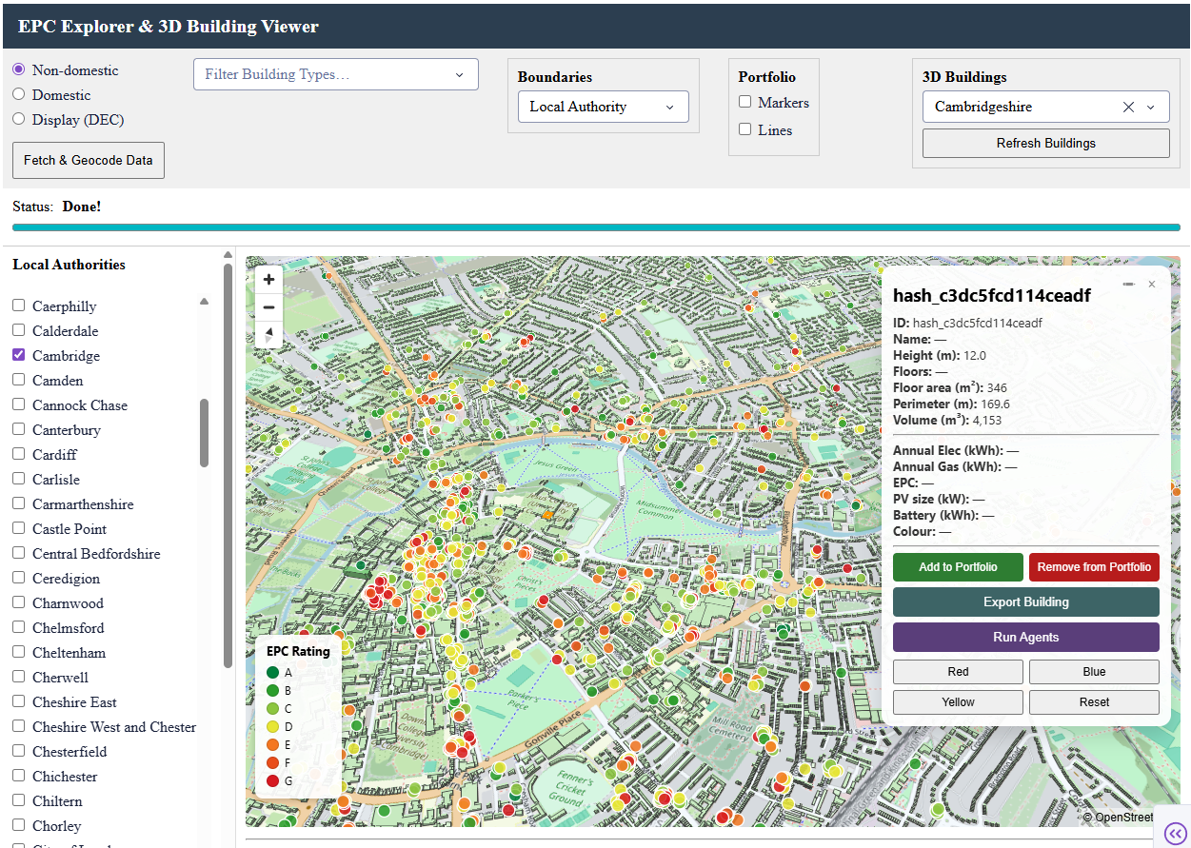Open the Filter Building Types dropdown
1191x848 pixels.
coord(335,74)
